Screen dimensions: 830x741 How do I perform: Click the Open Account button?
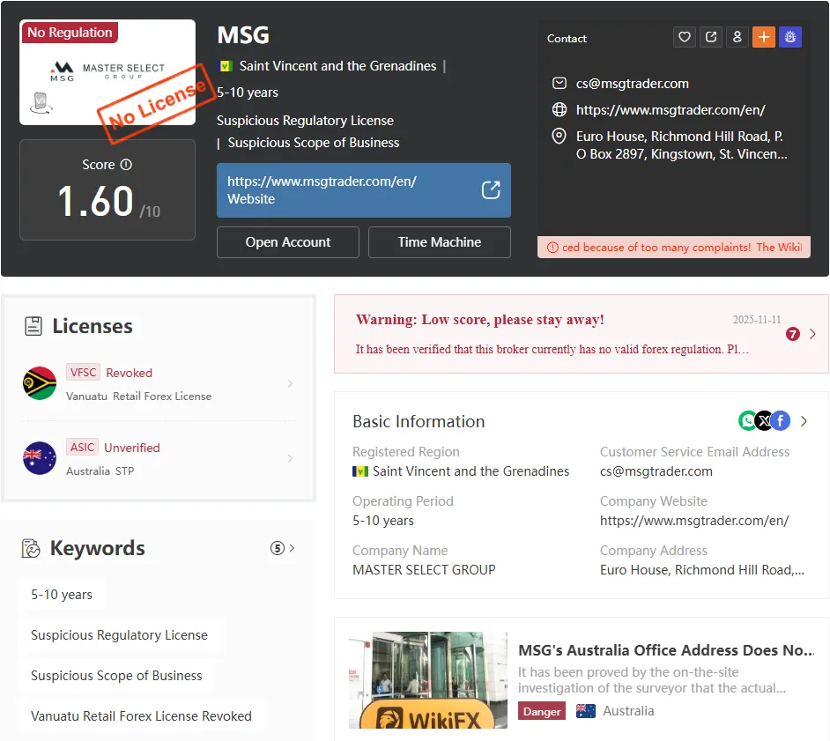[x=288, y=242]
